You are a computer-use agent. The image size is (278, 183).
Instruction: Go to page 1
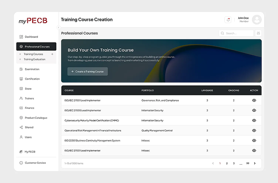coord(220,163)
